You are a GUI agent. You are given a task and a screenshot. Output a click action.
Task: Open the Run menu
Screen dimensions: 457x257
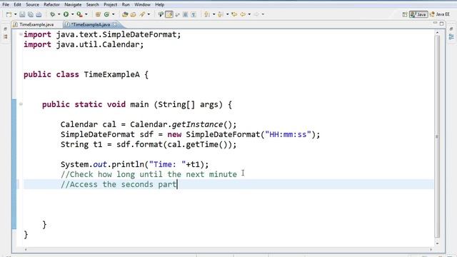point(126,5)
